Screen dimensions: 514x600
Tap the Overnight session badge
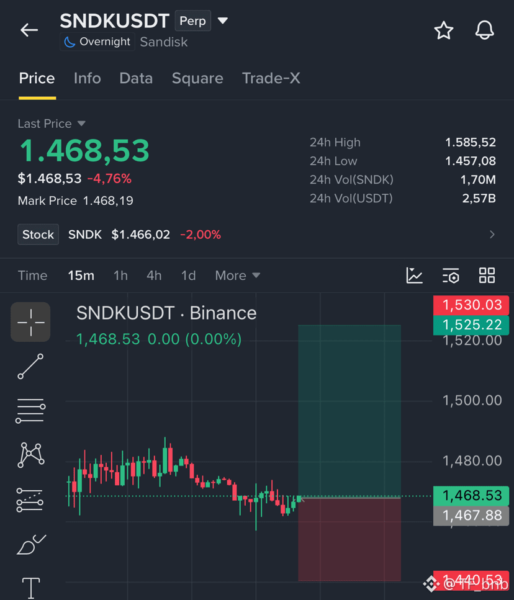(97, 42)
